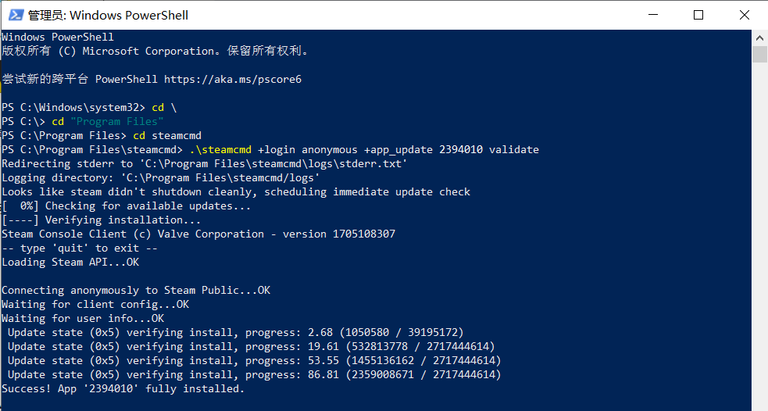
Task: Click the 'Verifying installation...' line
Action: 101,220
